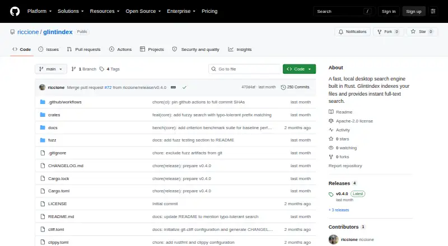448x246 pixels.
Task: Open the clippy.toml file
Action: tap(58, 242)
